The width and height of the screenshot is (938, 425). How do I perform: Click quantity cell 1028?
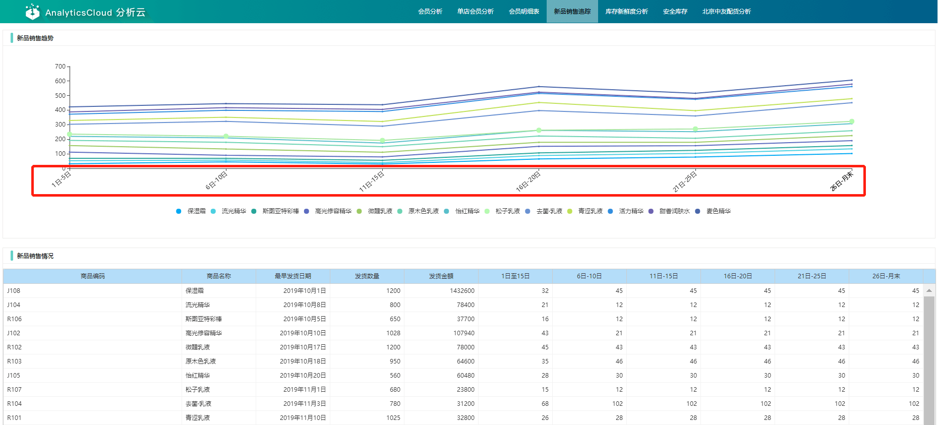pyautogui.click(x=367, y=333)
